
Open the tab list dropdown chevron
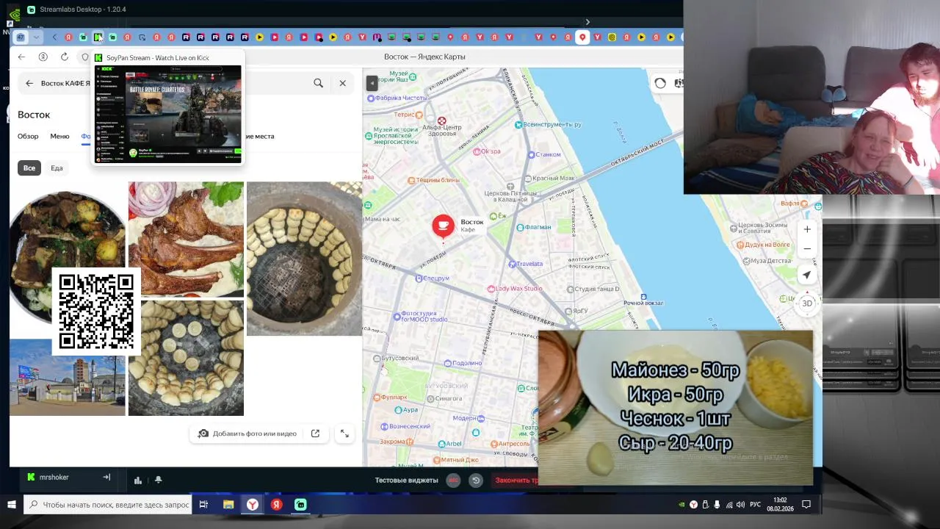tap(36, 37)
